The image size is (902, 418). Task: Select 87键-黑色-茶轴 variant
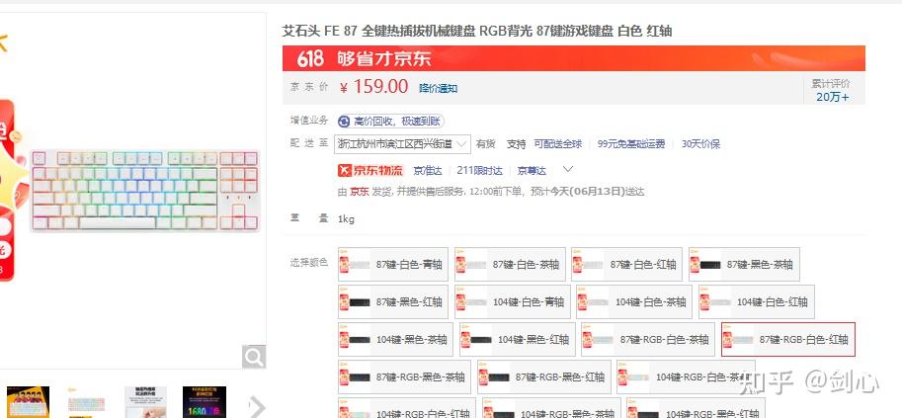pos(744,264)
